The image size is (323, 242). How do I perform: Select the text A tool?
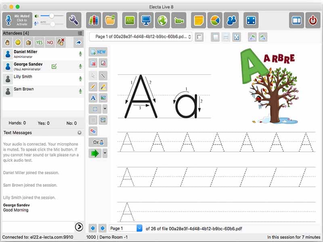tap(93, 98)
